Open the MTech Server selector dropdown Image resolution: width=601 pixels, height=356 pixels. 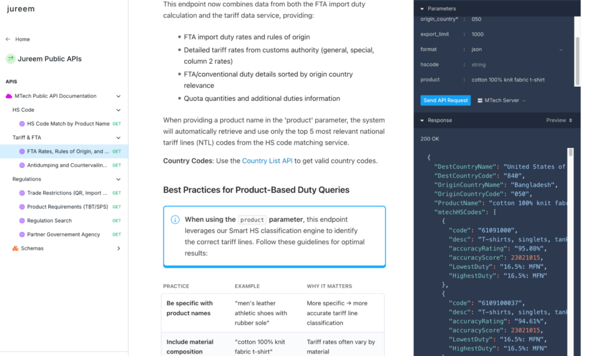pos(501,100)
